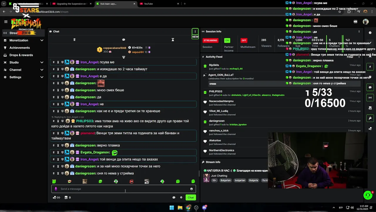Open mcfrap3_44 profile link in Activity Feed
The height and width of the screenshot is (212, 376).
click(x=236, y=69)
